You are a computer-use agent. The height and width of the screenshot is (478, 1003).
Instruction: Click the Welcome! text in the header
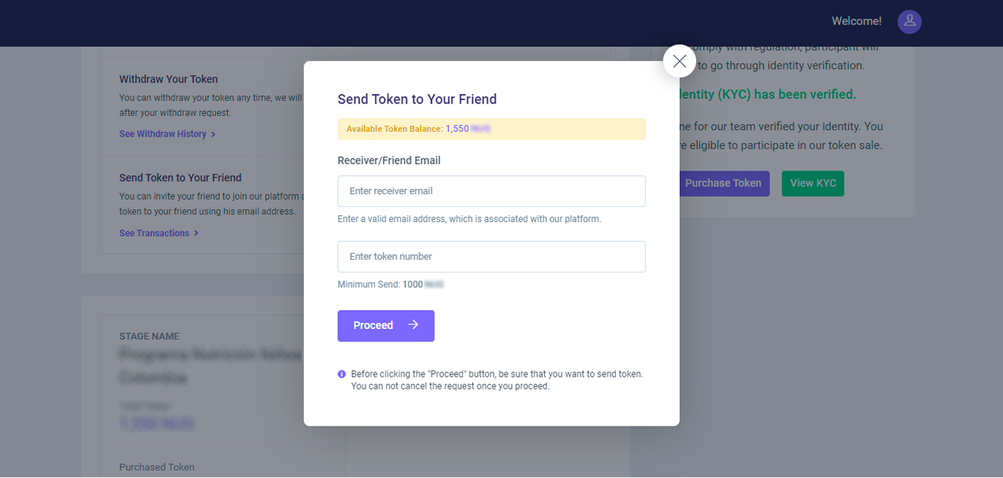tap(856, 22)
